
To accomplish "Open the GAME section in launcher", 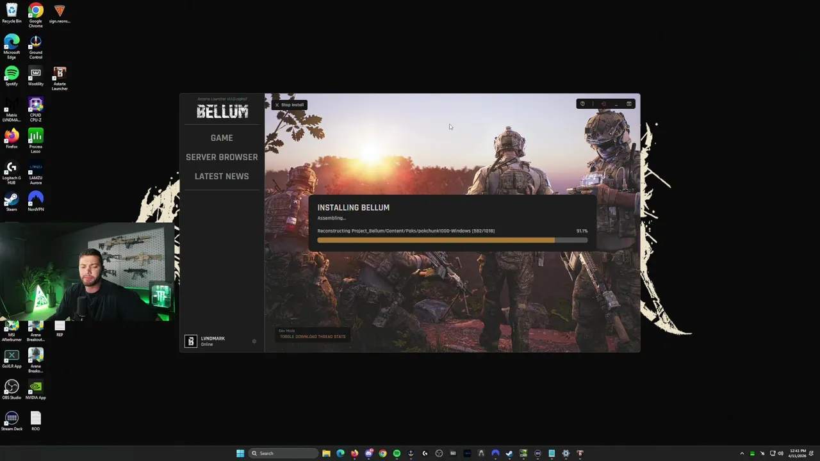I will click(x=222, y=138).
